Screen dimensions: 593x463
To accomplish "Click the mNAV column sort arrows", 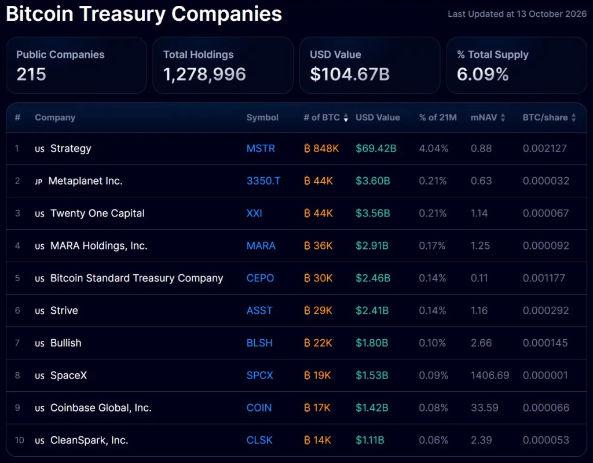I will tap(503, 117).
